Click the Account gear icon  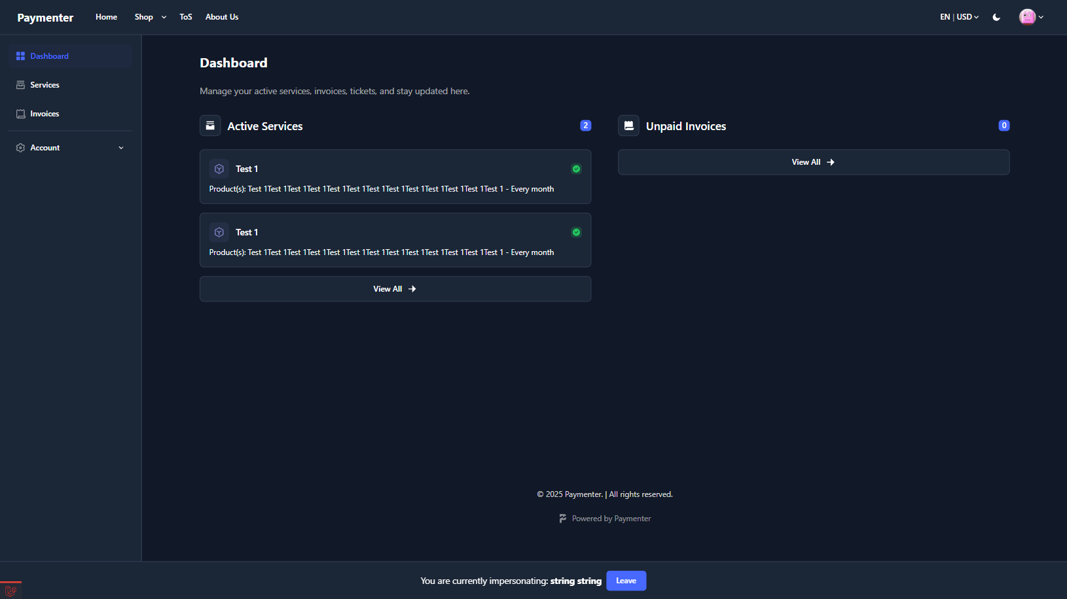[20, 148]
